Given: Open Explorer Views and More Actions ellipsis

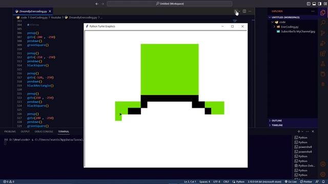Looking at the screenshot, I should 313,11.
